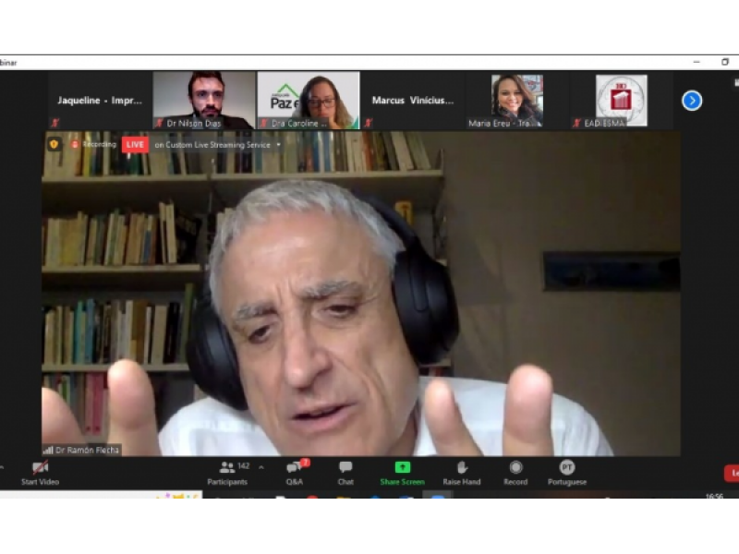Click the muted mic icon on Jaqueline tile

pyautogui.click(x=55, y=123)
